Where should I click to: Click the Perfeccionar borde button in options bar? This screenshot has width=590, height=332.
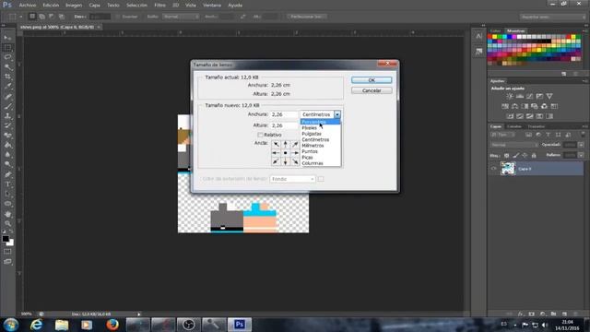[x=306, y=17]
